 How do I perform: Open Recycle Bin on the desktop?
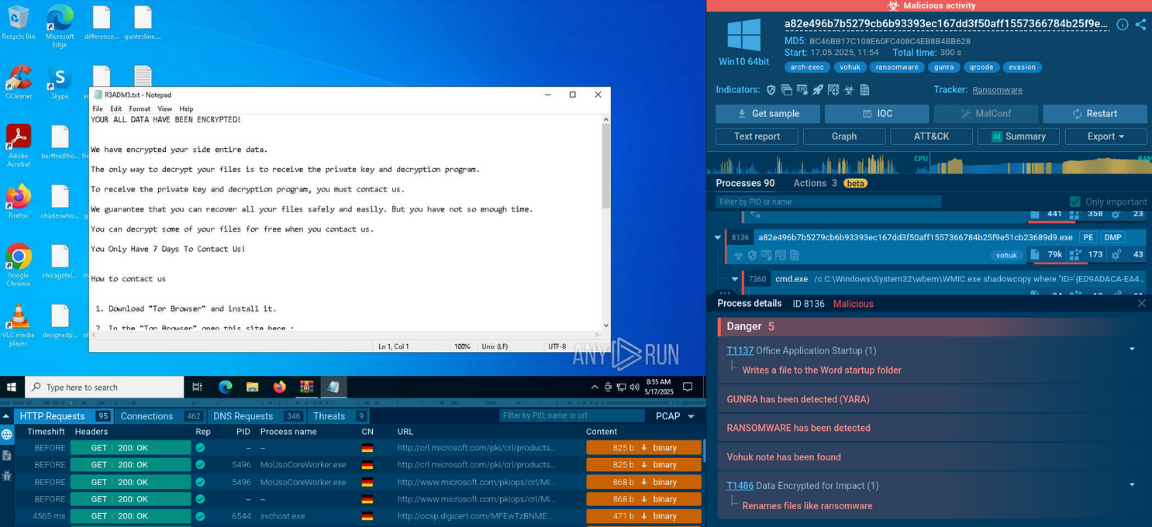click(x=19, y=22)
